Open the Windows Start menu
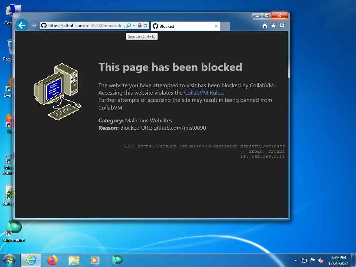 click(x=9, y=260)
